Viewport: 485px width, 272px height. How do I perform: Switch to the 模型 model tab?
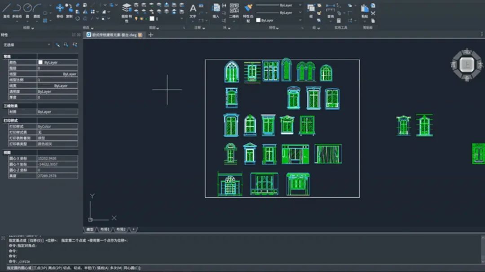click(x=90, y=229)
